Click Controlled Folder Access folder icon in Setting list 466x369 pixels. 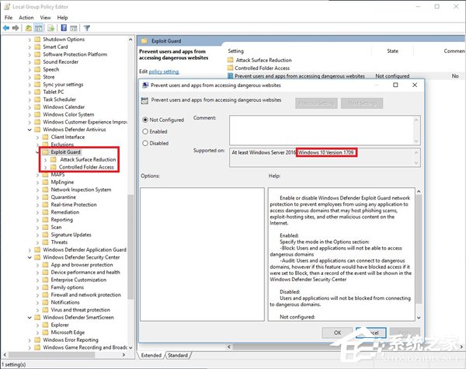pyautogui.click(x=231, y=68)
